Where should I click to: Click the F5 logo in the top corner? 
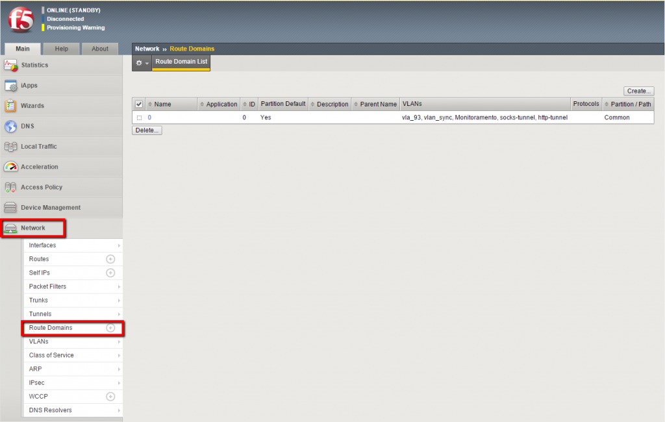coord(21,20)
